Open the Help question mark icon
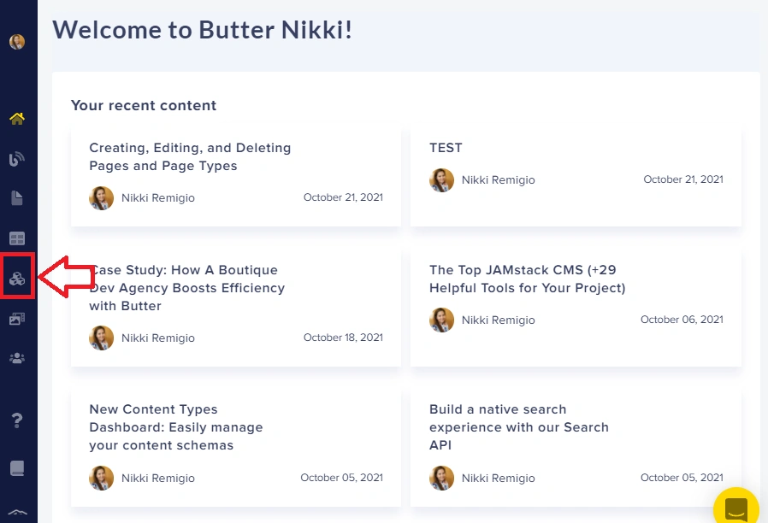The image size is (768, 523). pos(17,420)
